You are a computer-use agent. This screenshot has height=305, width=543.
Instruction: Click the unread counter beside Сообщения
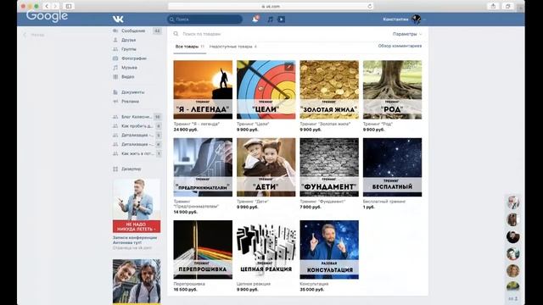(x=157, y=30)
